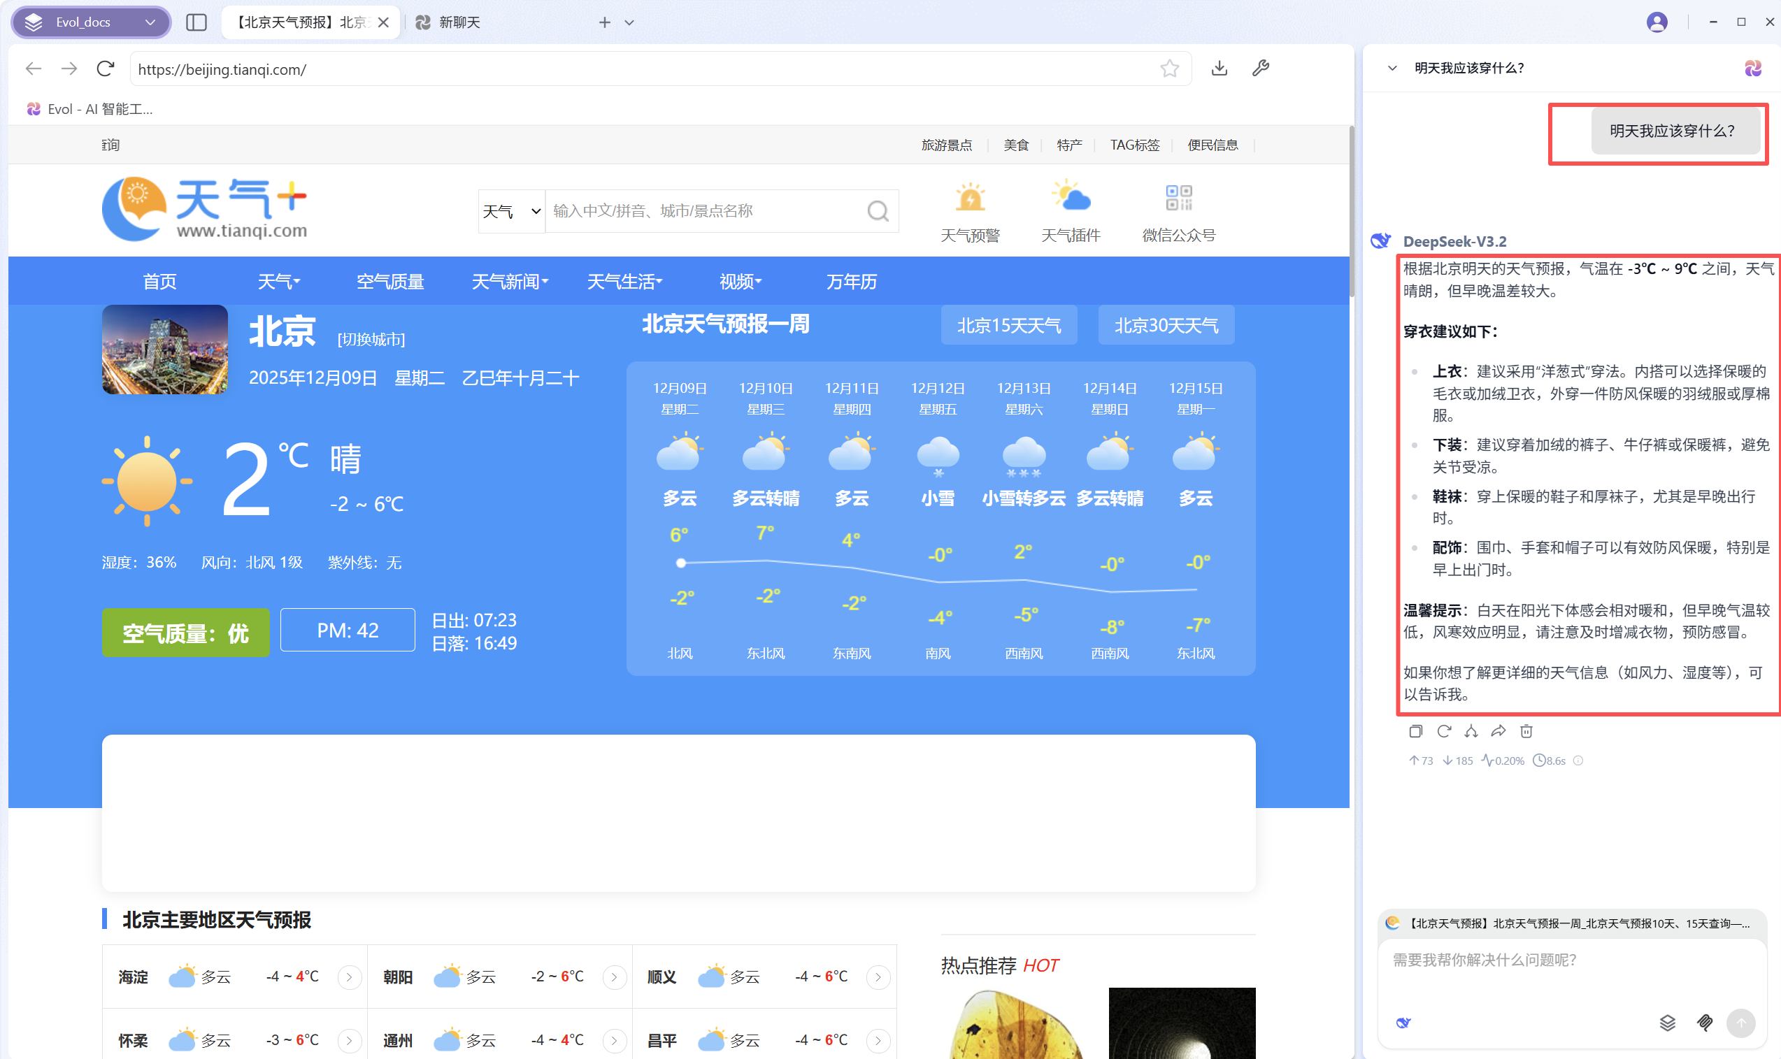
Task: Open the 空气质量 navigation menu item
Action: (x=389, y=281)
